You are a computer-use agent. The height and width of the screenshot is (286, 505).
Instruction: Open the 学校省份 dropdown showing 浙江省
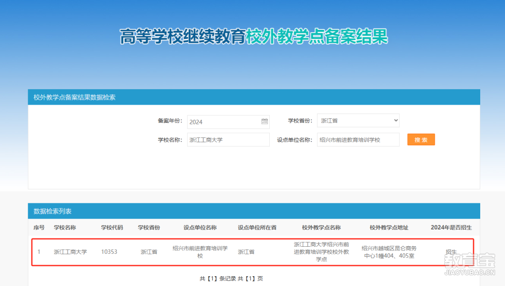(x=358, y=120)
